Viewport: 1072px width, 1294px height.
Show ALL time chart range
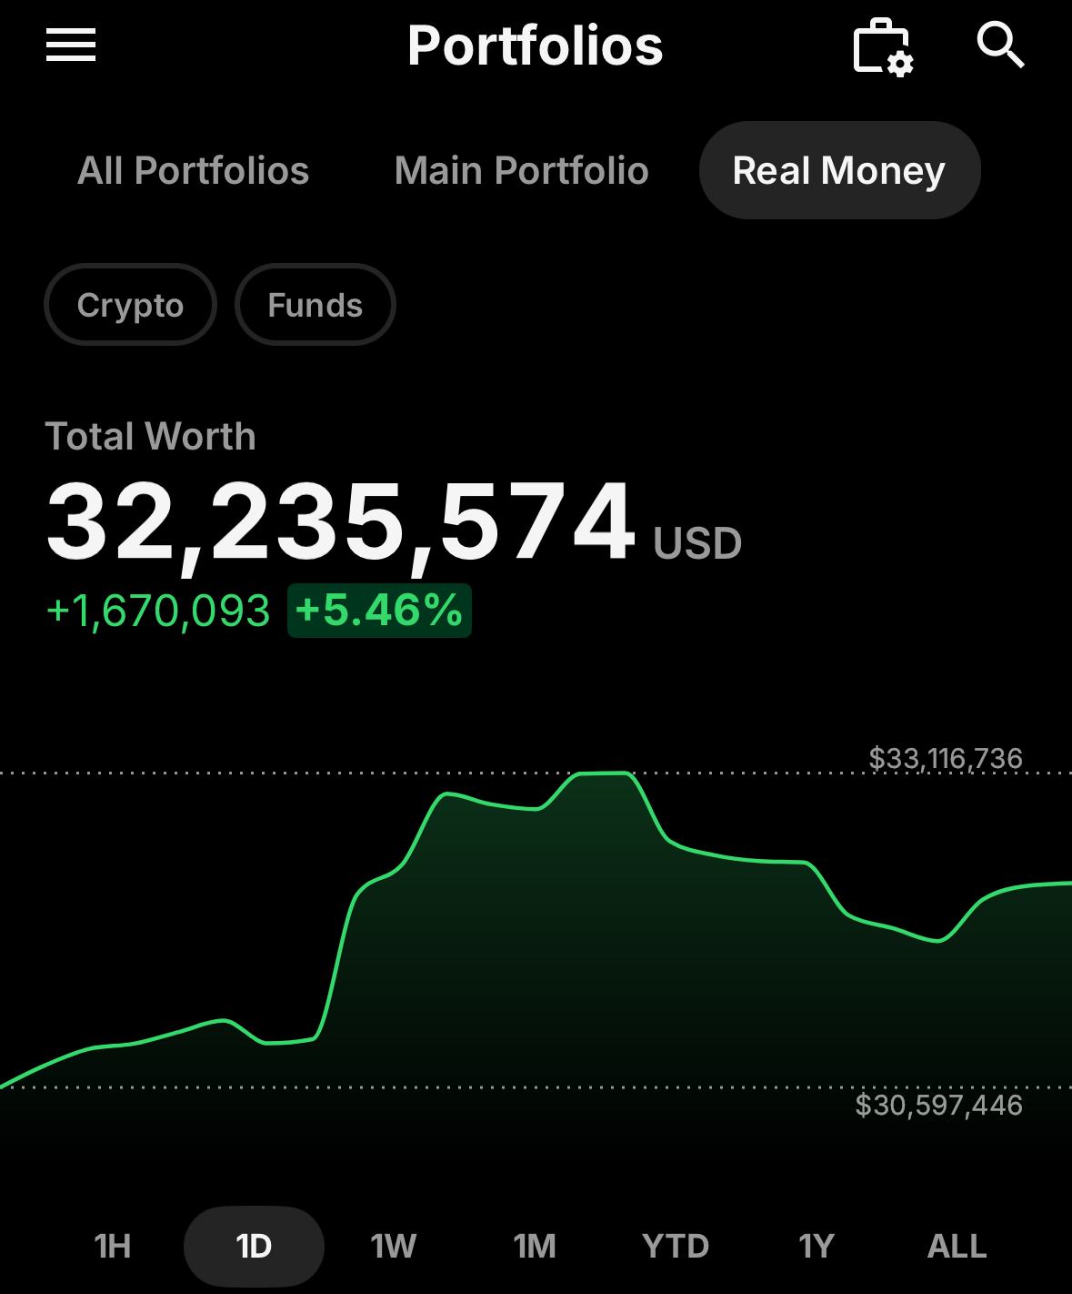click(x=957, y=1246)
